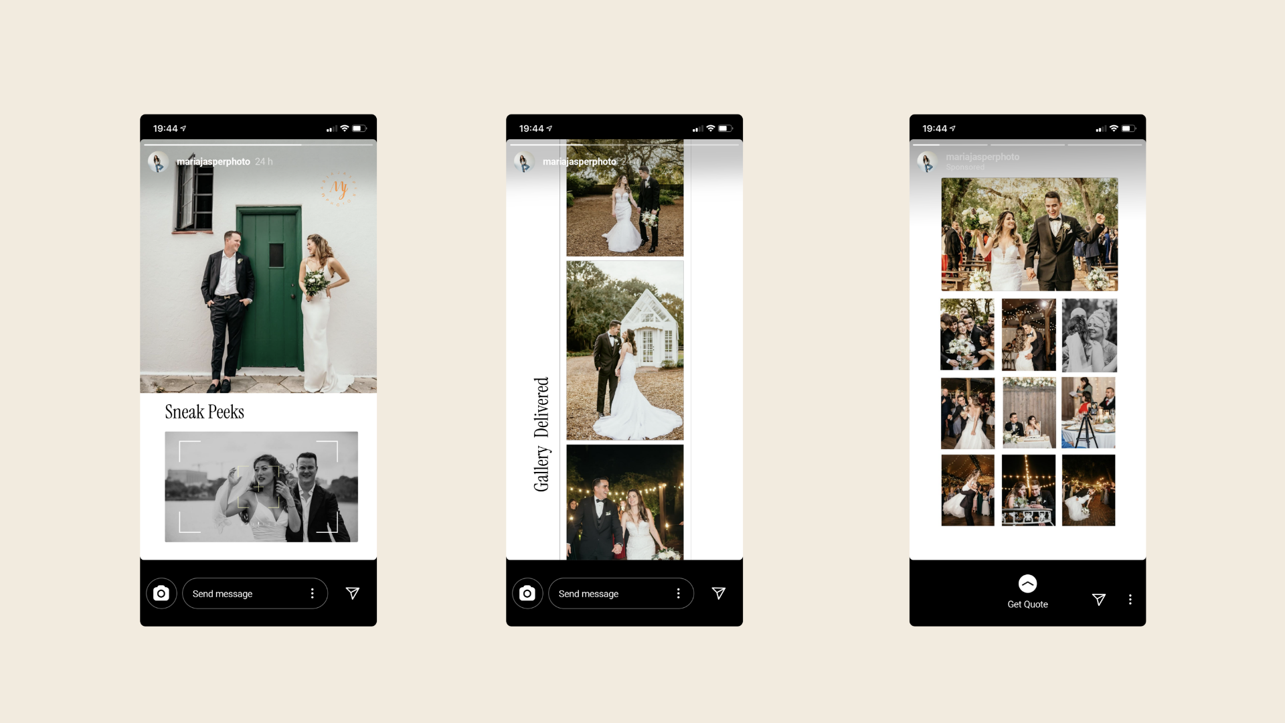Click send arrow icon on middle phone
The width and height of the screenshot is (1285, 723).
(x=719, y=593)
